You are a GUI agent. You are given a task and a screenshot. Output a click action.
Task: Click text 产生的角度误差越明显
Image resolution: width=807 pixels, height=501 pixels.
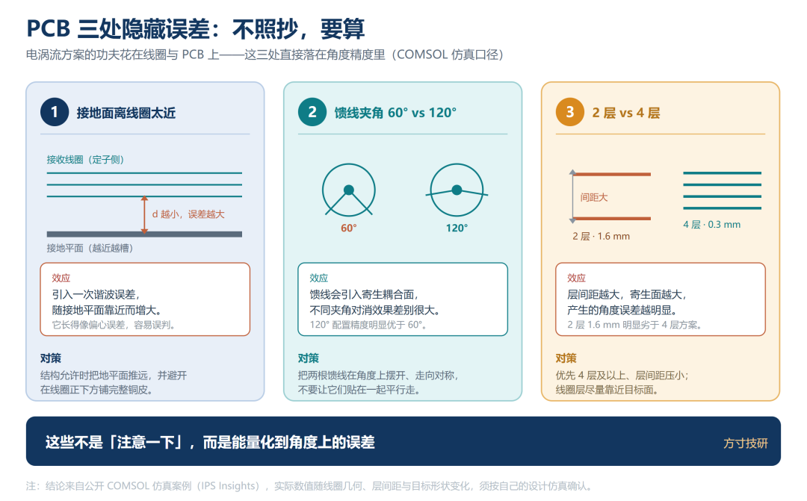click(622, 310)
